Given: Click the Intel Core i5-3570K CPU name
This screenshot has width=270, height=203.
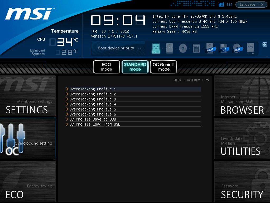Looking at the screenshot, I should (194, 16).
